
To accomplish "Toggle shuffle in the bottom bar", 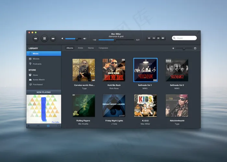I will point(38,125).
